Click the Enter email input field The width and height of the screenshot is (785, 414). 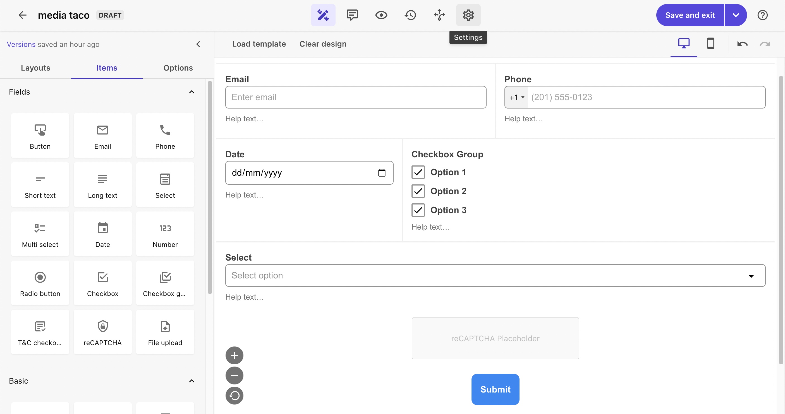click(x=356, y=97)
